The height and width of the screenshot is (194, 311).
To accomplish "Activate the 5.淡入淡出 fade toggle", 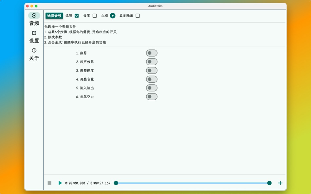I will pyautogui.click(x=152, y=88).
